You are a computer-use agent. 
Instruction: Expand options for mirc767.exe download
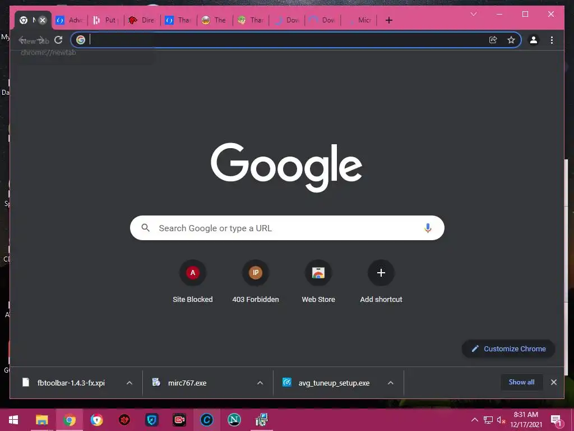(x=260, y=383)
